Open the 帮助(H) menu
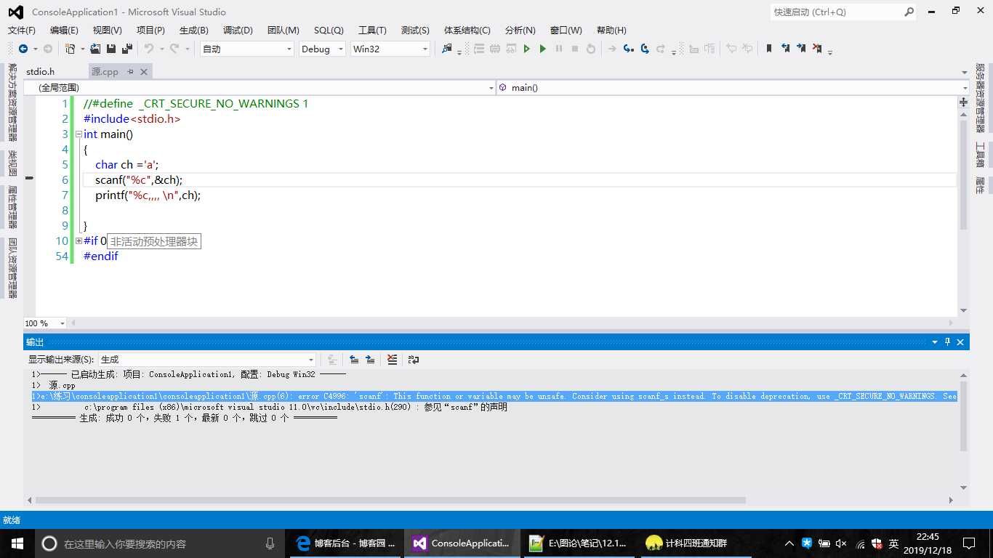Image resolution: width=993 pixels, height=558 pixels. 611,30
